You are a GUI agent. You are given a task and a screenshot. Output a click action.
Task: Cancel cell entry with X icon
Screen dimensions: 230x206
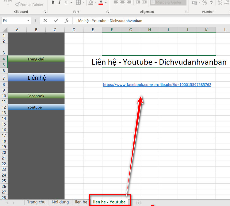pos(45,21)
